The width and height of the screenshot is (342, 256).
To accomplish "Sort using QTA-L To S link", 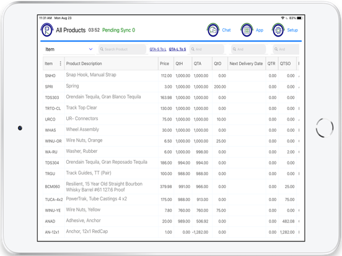I will pyautogui.click(x=177, y=49).
